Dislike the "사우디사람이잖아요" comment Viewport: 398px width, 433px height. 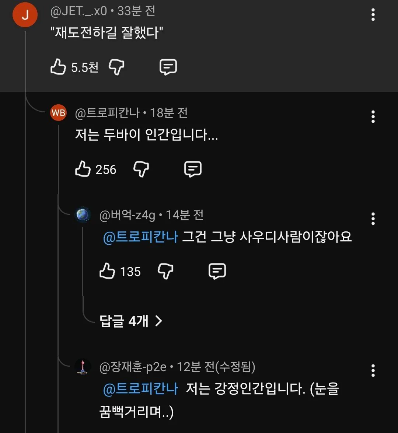[x=165, y=272]
